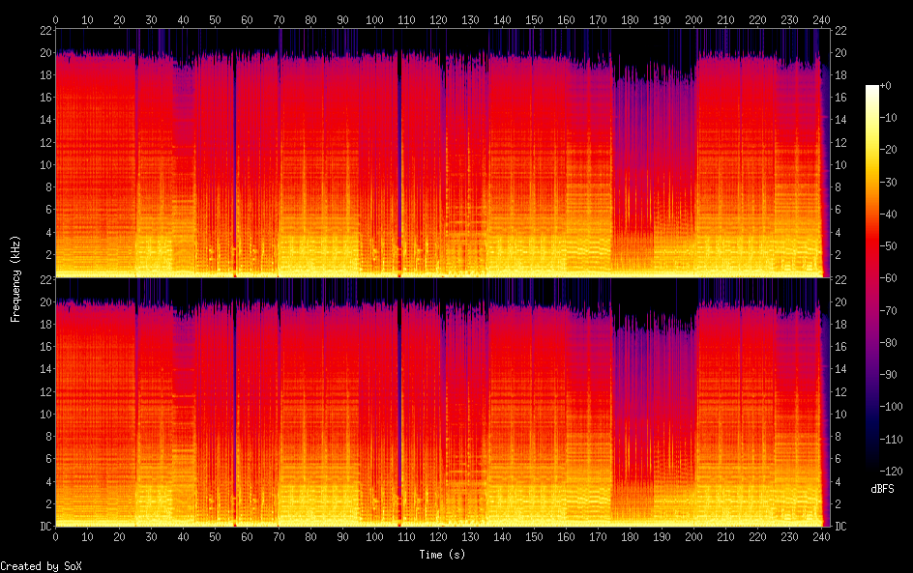Click the "Time (s)" axis label

click(442, 555)
